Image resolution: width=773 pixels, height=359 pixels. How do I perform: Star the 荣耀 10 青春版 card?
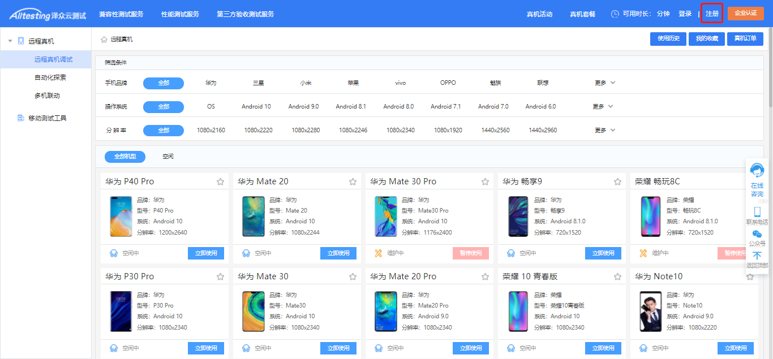tap(617, 276)
